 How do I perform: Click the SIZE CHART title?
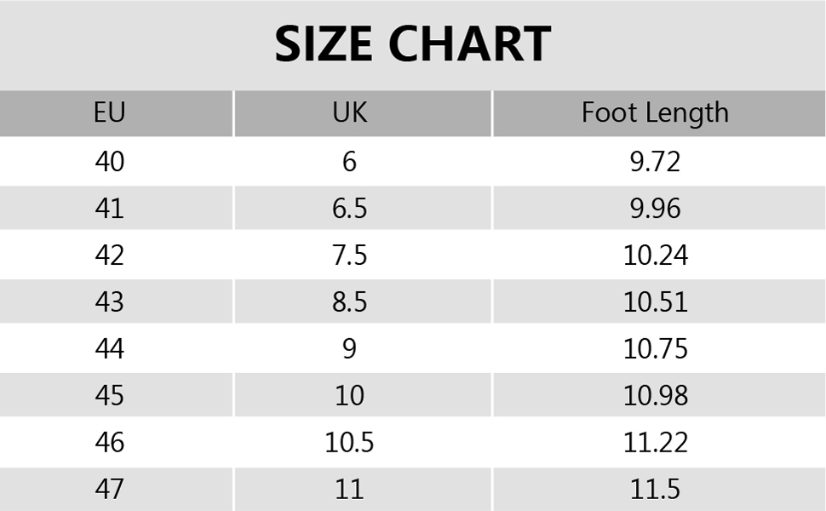point(413,43)
